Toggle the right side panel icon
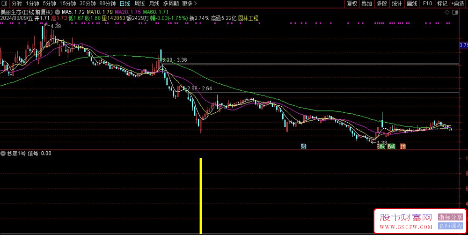The height and width of the screenshot is (235, 468). point(455,12)
